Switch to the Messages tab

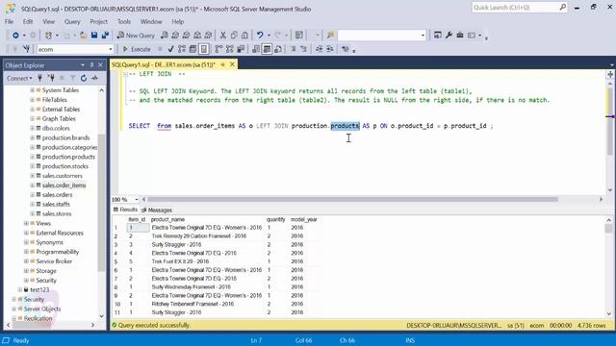(157, 210)
